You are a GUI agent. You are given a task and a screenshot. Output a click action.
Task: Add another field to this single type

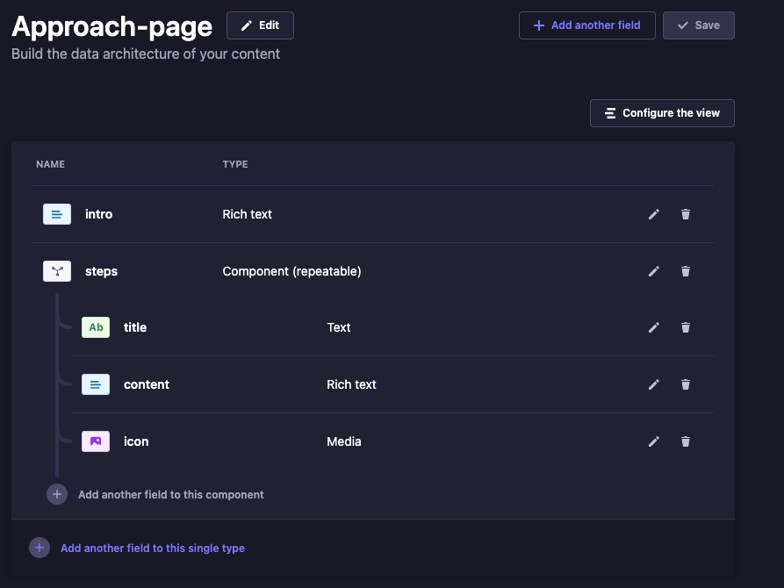point(137,548)
